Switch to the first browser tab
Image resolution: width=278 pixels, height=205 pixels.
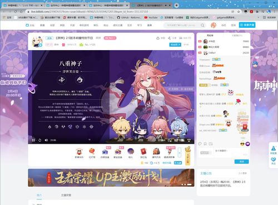[x=23, y=6]
